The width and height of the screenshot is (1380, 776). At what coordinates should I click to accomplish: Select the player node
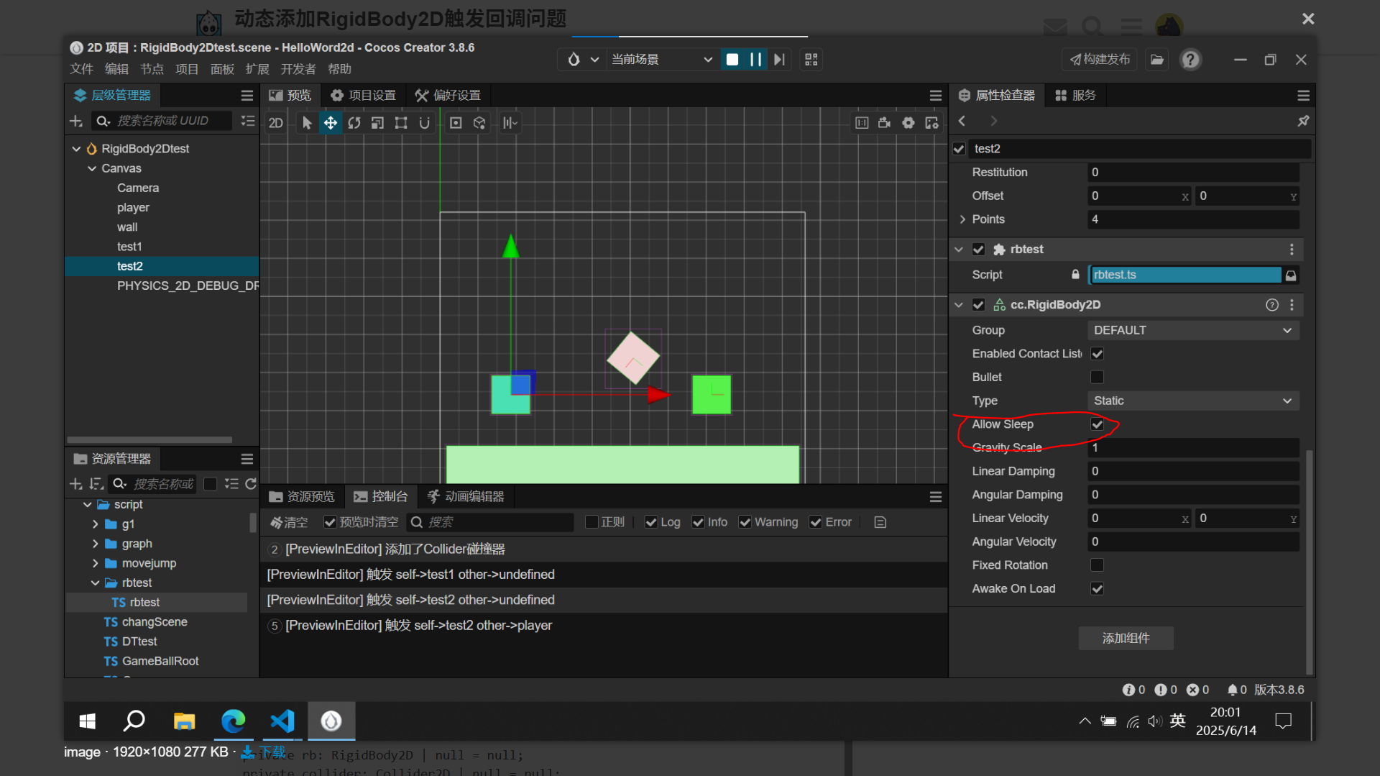133,208
